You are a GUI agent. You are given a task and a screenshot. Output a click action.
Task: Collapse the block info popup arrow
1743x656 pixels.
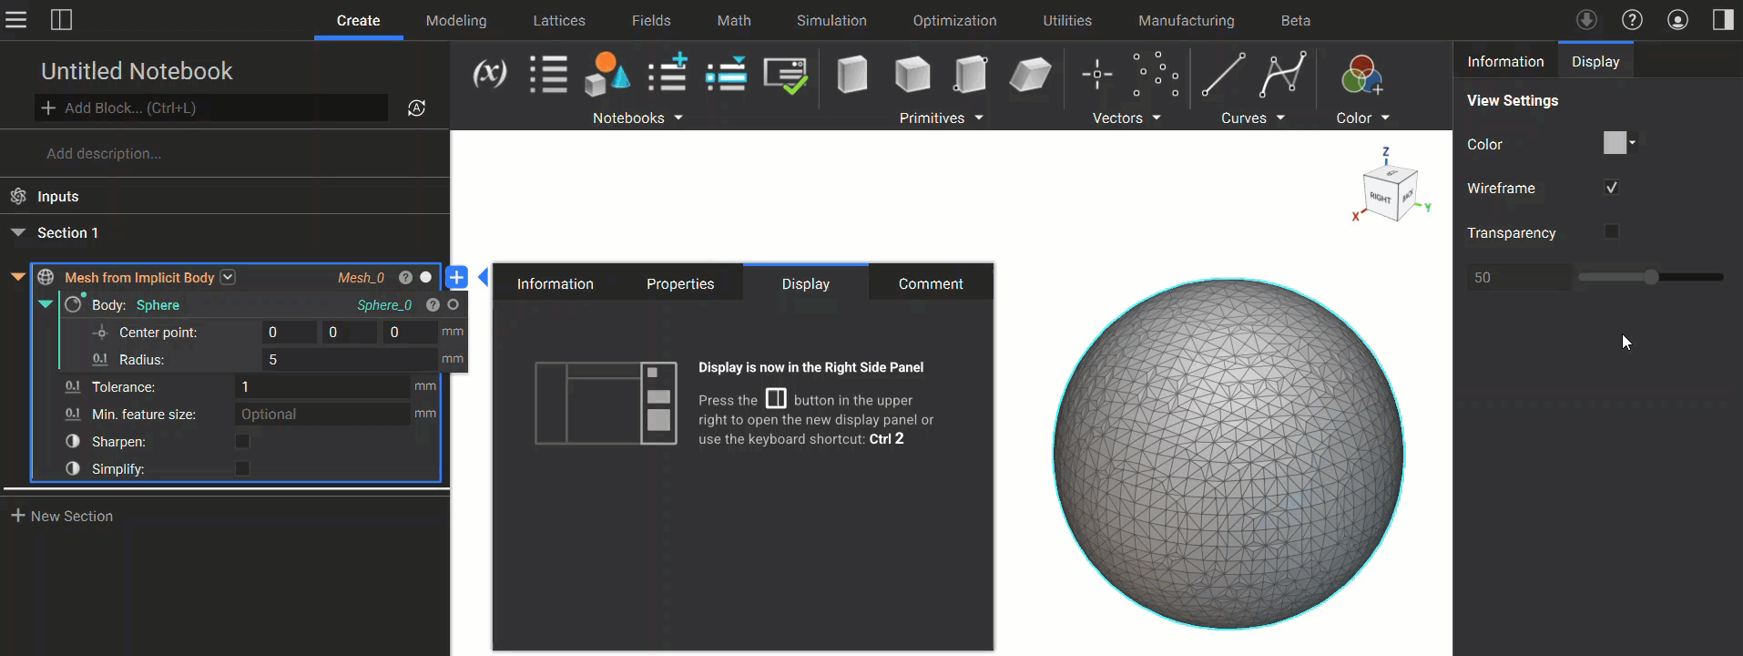pyautogui.click(x=484, y=277)
